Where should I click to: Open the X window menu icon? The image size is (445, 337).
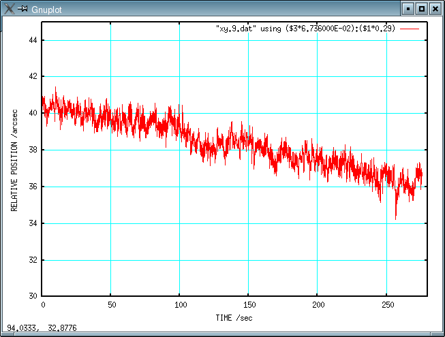(x=9, y=9)
